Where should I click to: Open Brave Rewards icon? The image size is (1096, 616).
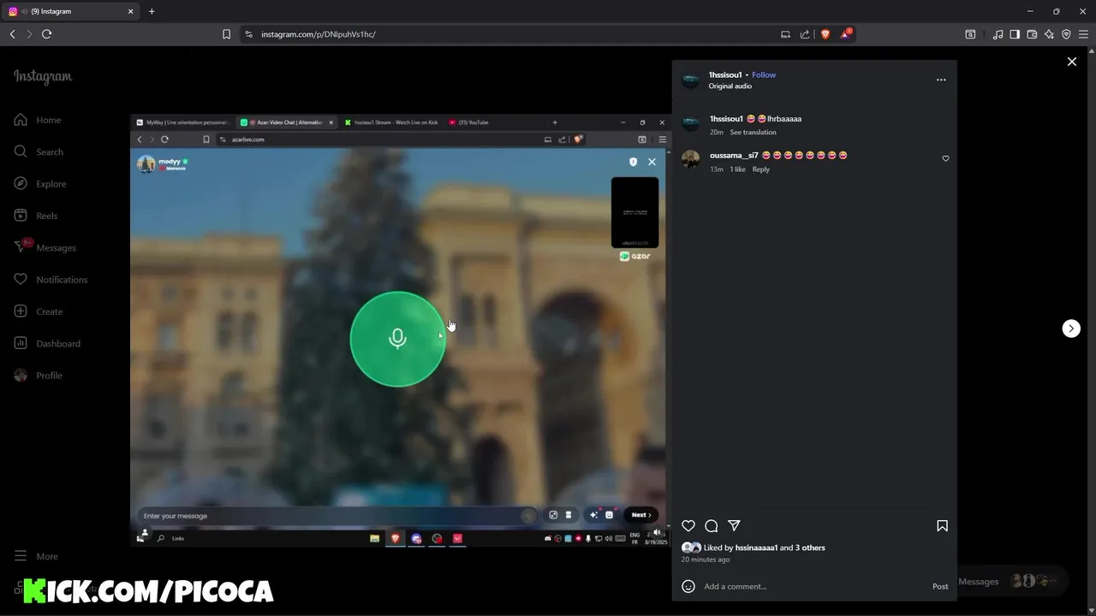pyautogui.click(x=846, y=33)
